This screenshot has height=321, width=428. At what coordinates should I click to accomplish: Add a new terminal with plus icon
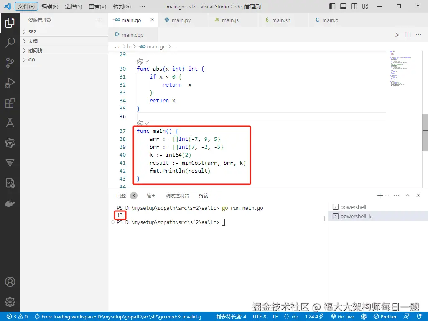(x=380, y=196)
